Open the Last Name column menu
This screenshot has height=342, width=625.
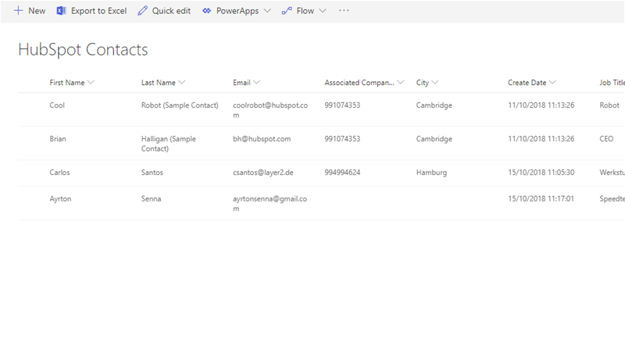182,82
